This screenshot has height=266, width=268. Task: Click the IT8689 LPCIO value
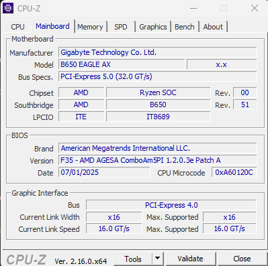[x=158, y=117]
